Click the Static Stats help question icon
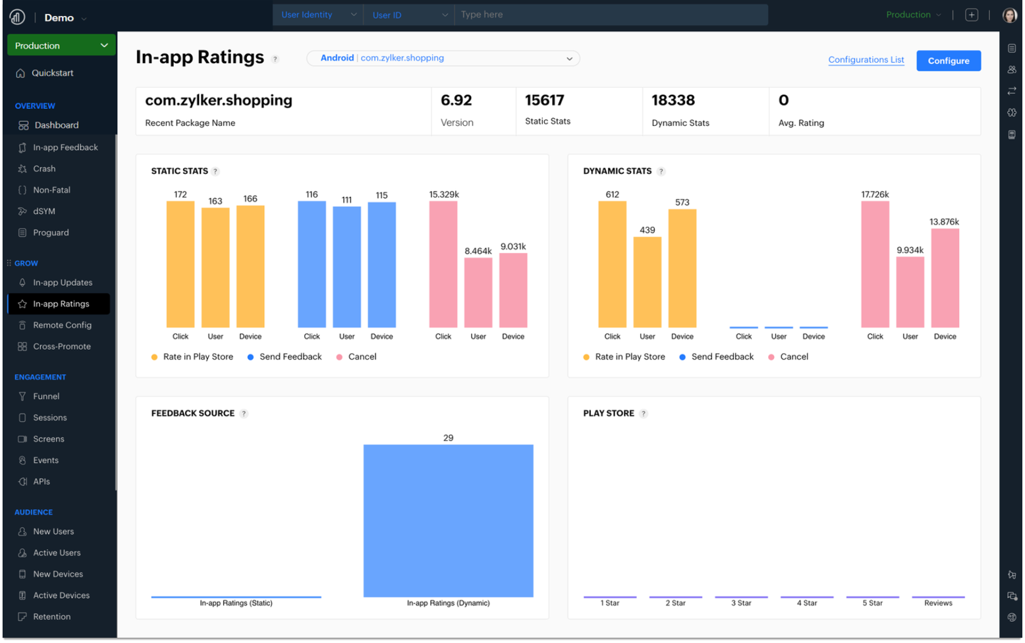Image resolution: width=1025 pixels, height=643 pixels. click(x=215, y=171)
